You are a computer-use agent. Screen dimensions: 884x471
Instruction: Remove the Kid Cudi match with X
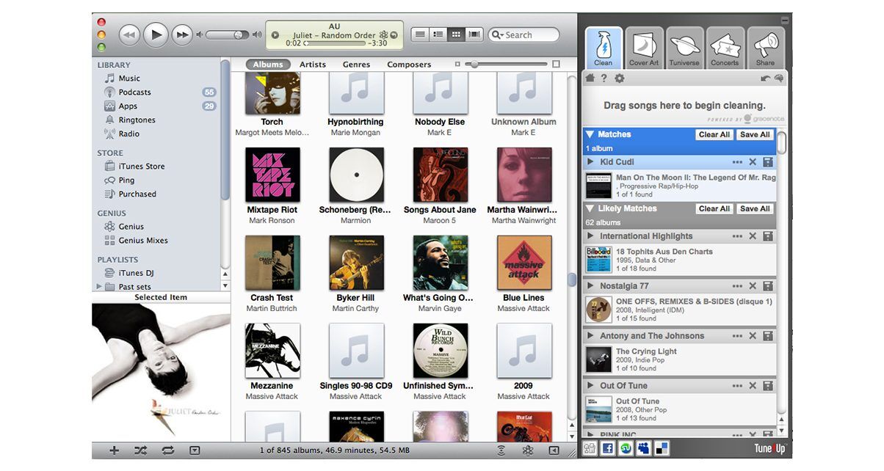[x=753, y=162]
